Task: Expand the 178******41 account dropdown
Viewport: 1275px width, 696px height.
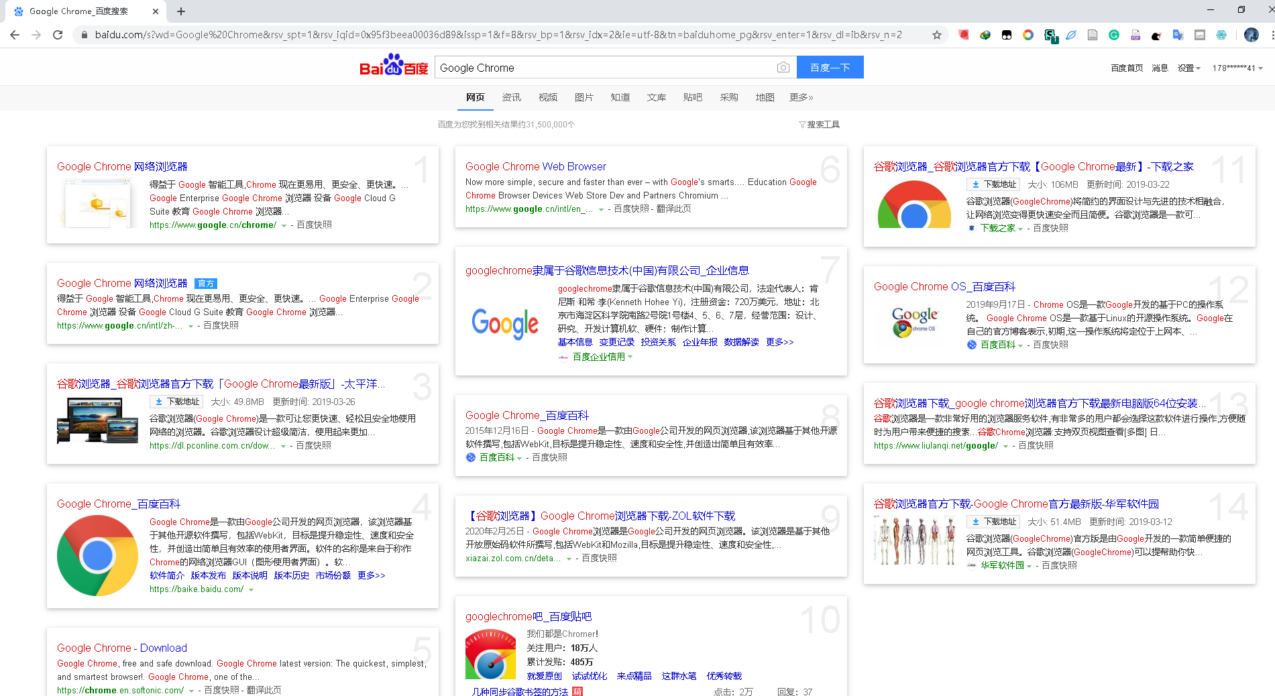Action: click(1237, 68)
